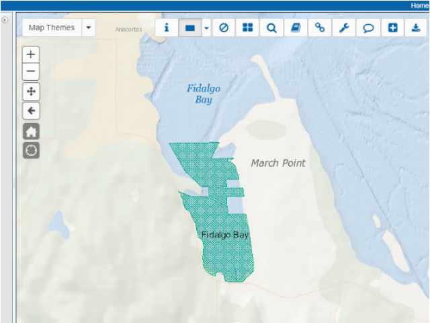This screenshot has height=323, width=430.
Task: Activate the pan arrows tool
Action: [31, 92]
